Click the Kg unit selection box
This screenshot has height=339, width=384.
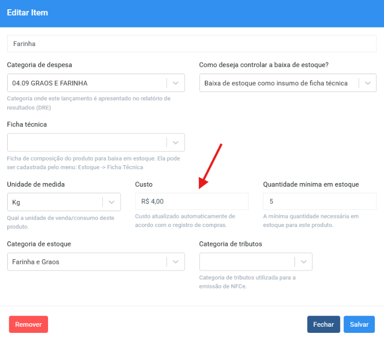pyautogui.click(x=55, y=202)
